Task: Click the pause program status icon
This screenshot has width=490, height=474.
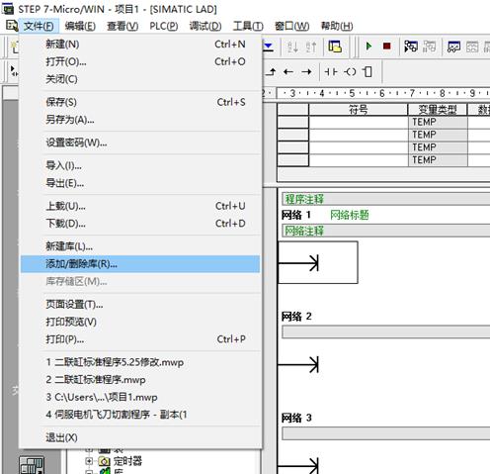Action: 429,47
